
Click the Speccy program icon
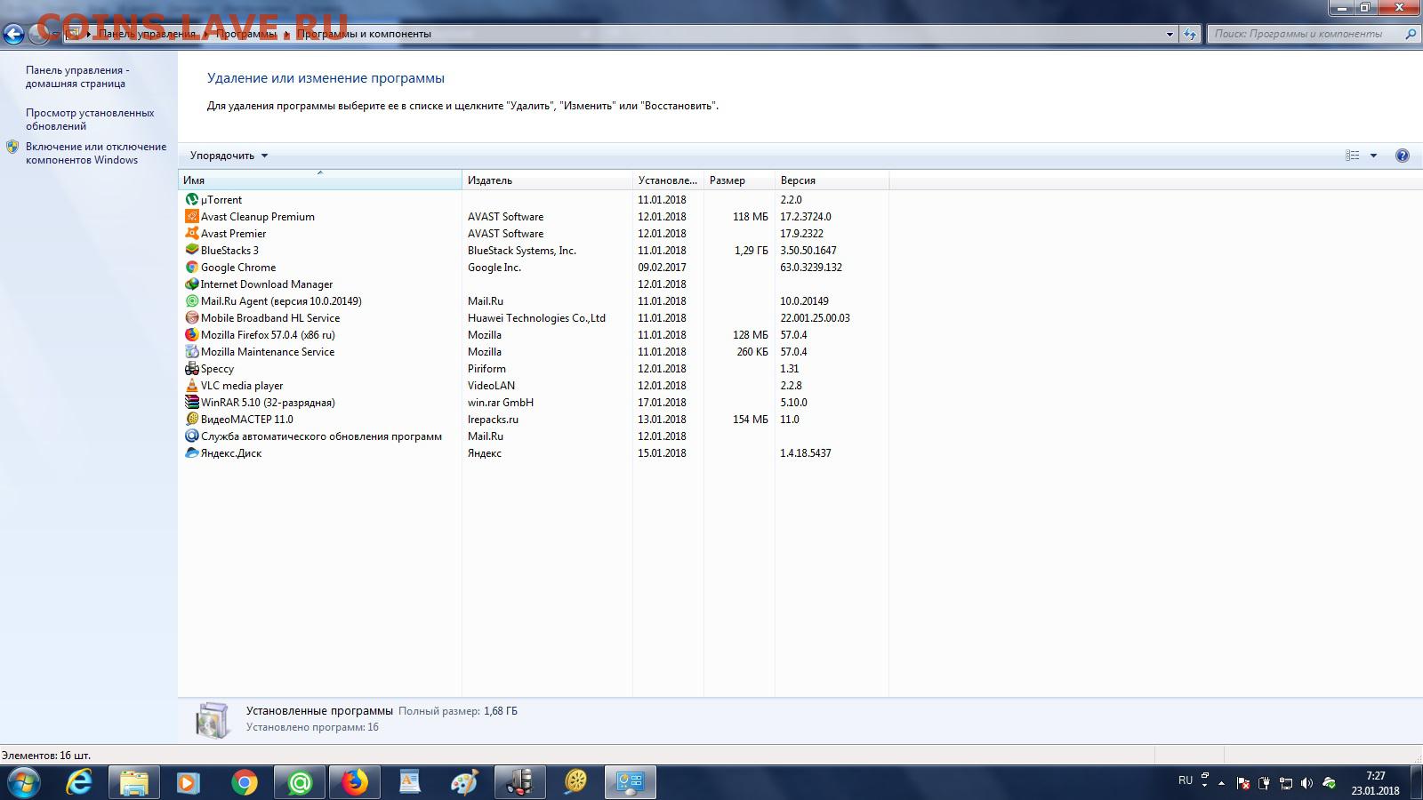[191, 369]
